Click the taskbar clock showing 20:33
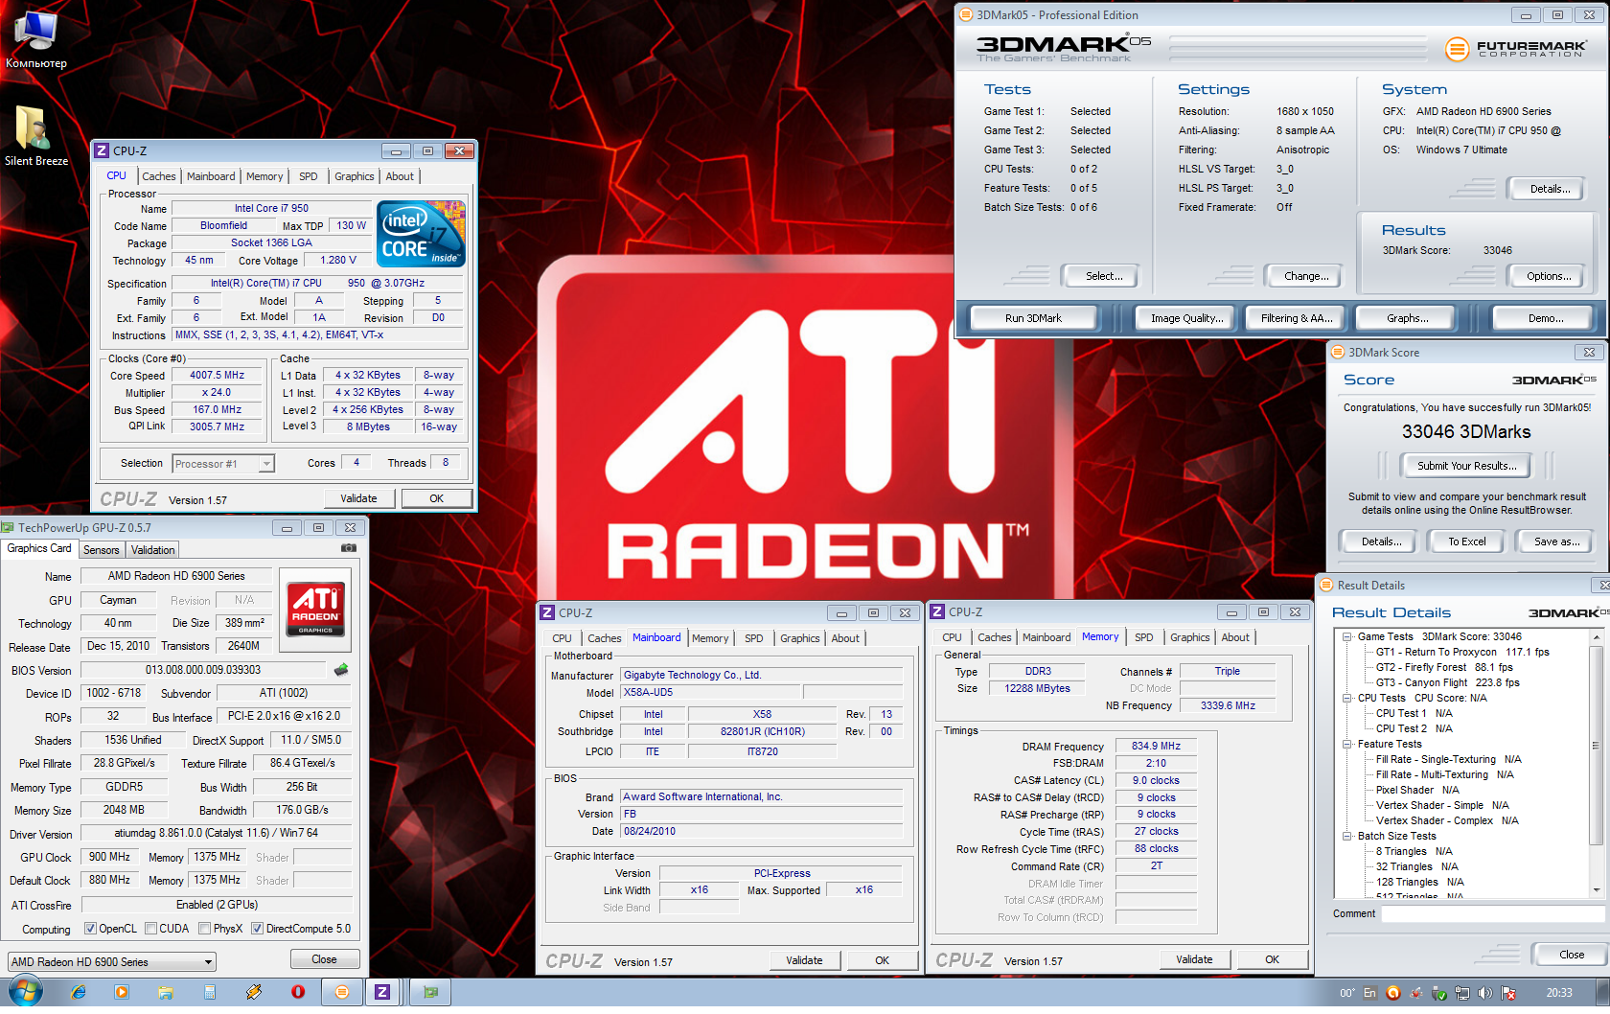The image size is (1610, 1014). [1558, 993]
